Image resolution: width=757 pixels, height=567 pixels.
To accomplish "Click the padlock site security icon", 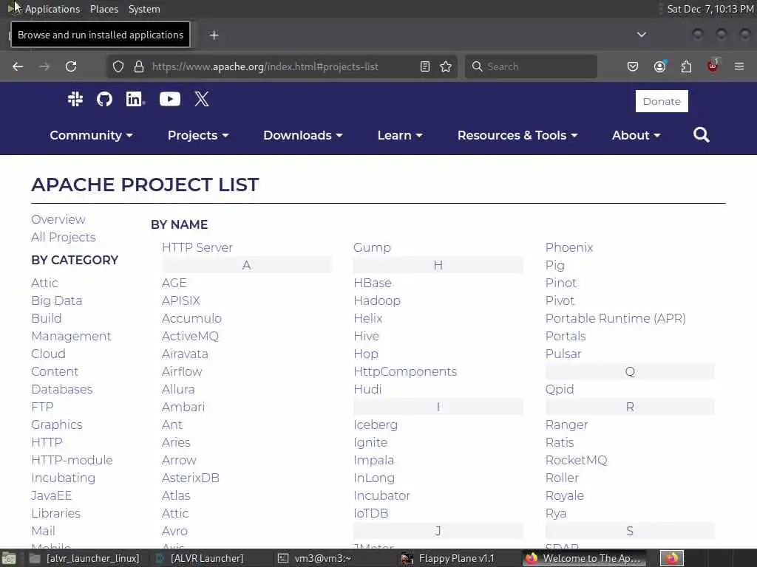I will tap(139, 66).
